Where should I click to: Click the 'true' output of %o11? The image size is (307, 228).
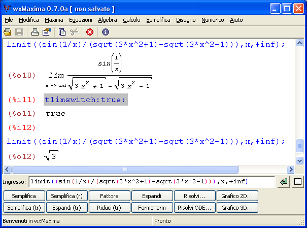56,114
